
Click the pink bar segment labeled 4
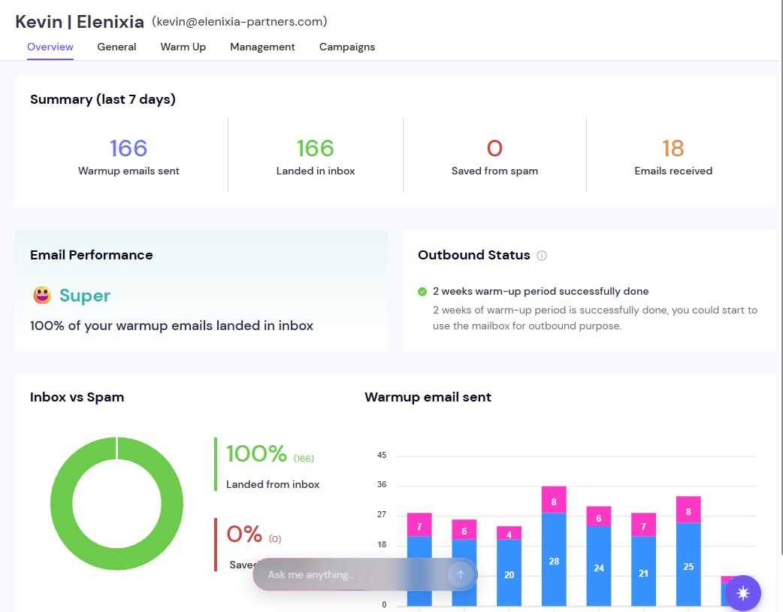[509, 533]
